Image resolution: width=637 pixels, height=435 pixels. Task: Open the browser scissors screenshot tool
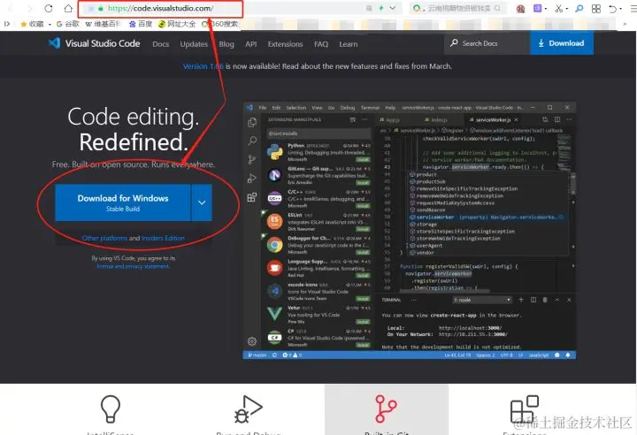[558, 8]
